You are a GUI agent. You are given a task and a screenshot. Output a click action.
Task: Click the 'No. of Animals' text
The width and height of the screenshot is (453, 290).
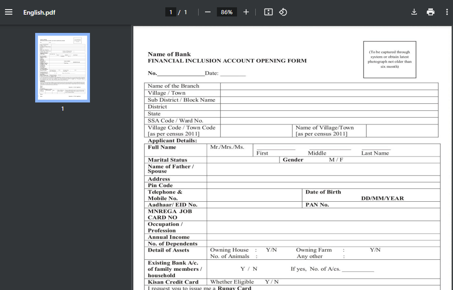tap(230, 257)
